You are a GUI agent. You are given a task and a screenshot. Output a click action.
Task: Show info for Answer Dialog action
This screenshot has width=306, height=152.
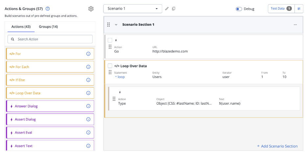pyautogui.click(x=88, y=106)
